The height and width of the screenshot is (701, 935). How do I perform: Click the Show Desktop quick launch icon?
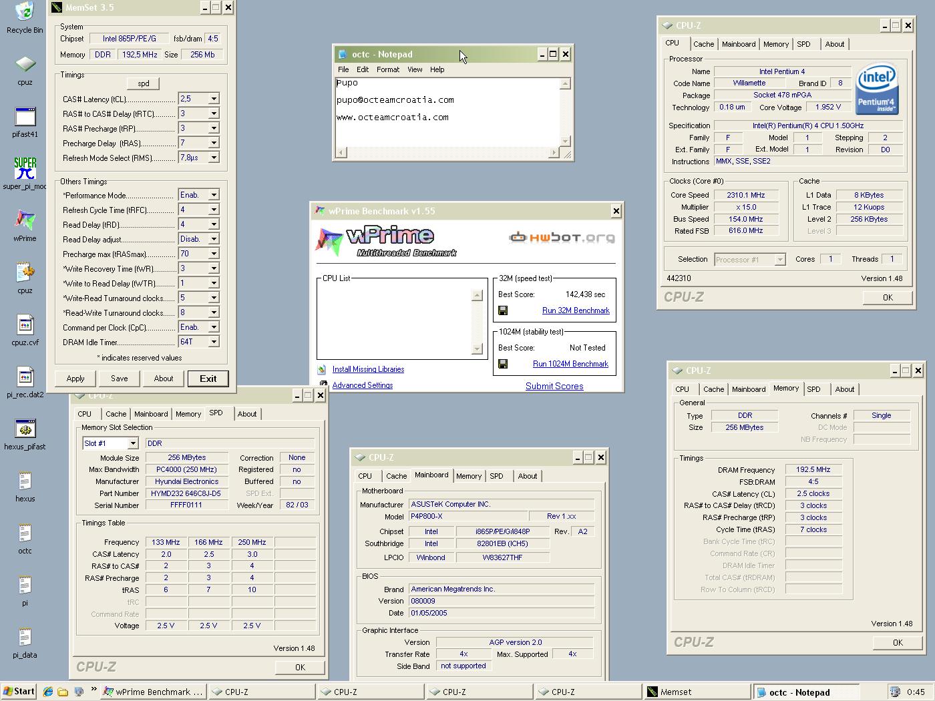point(78,692)
